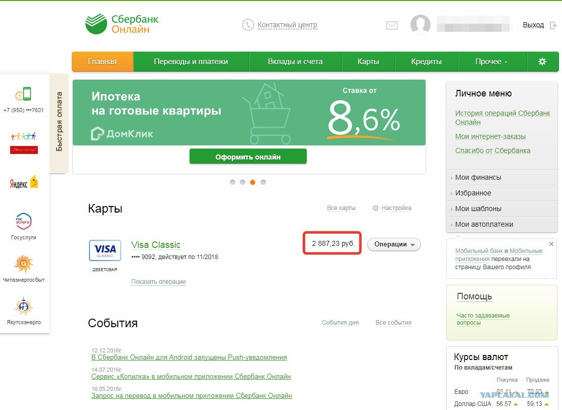562x410 pixels.
Task: Click the Доллар США sale rate 59.13
Action: click(x=534, y=404)
